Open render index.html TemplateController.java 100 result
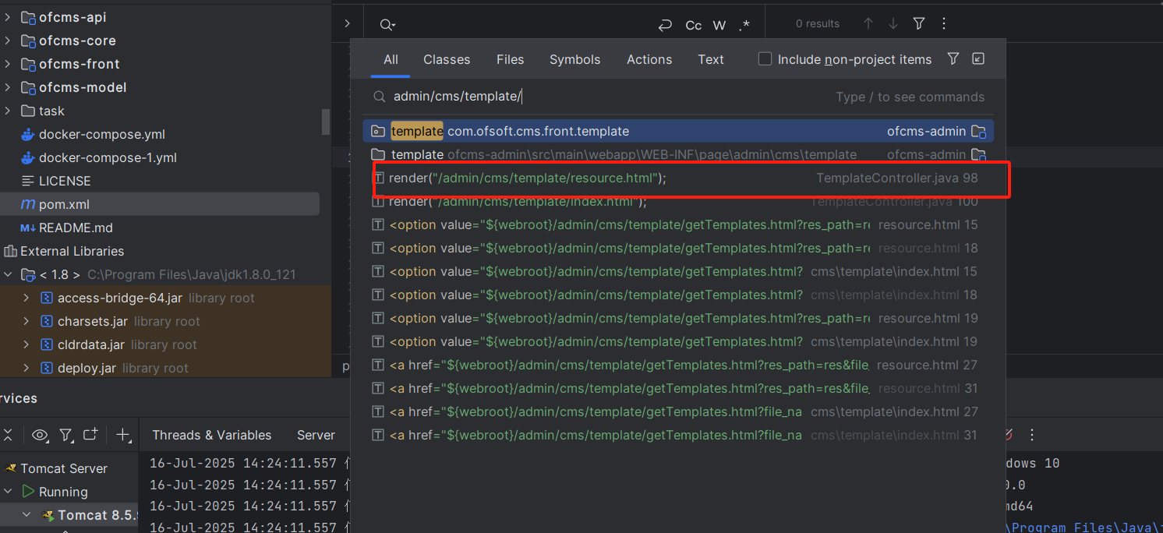Viewport: 1163px width, 533px height. [x=678, y=201]
